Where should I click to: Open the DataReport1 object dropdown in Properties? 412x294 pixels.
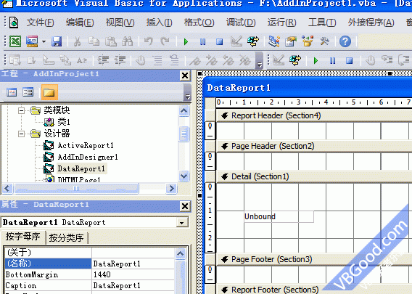(181, 223)
